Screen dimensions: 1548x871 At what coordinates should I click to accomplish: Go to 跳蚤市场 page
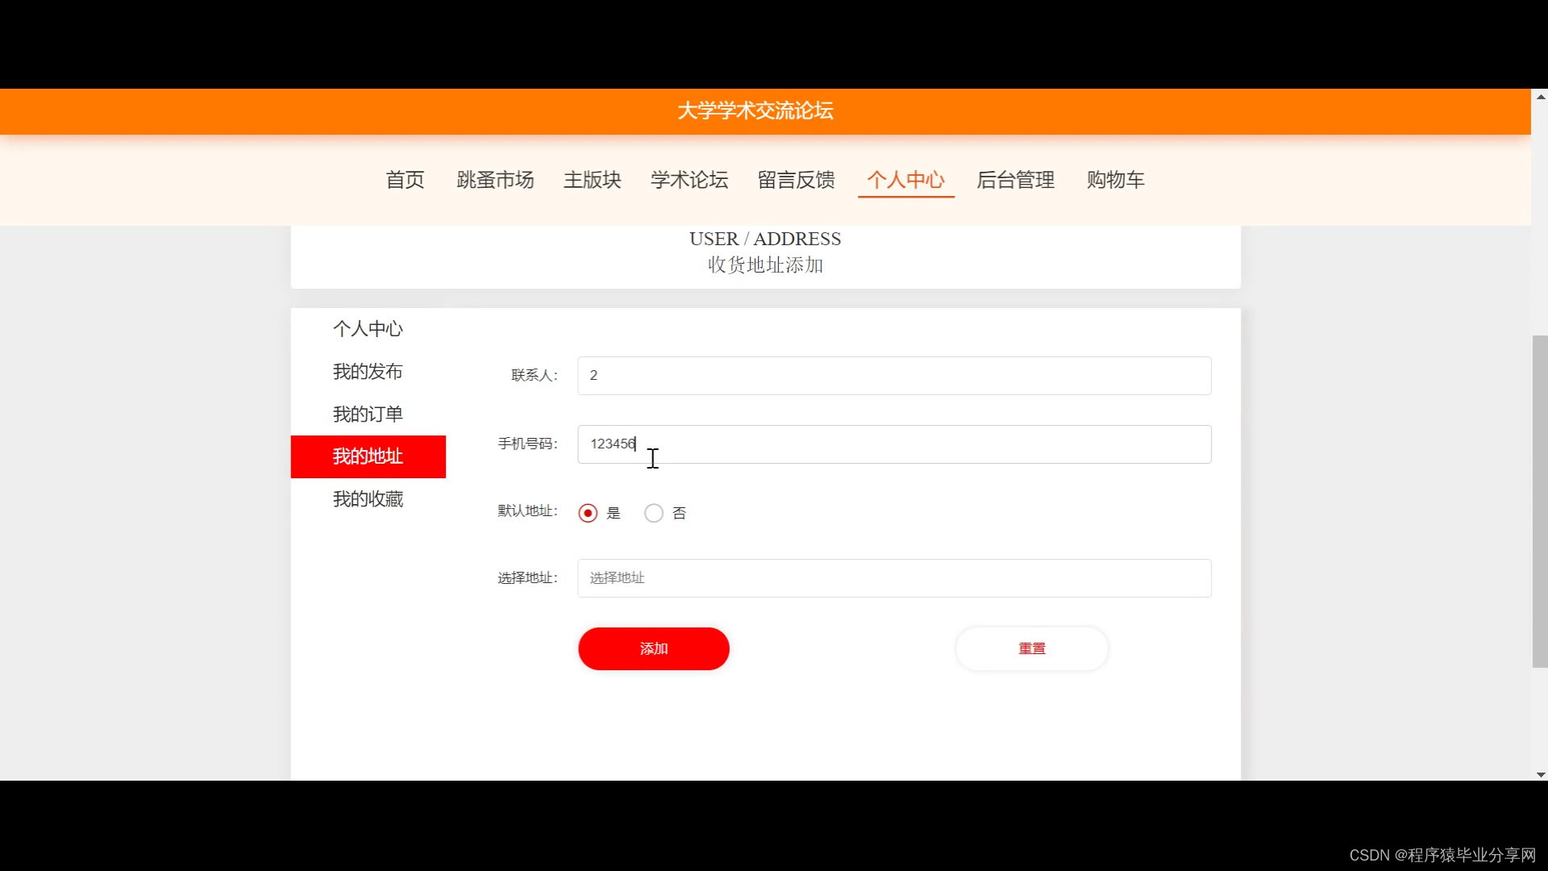[495, 180]
